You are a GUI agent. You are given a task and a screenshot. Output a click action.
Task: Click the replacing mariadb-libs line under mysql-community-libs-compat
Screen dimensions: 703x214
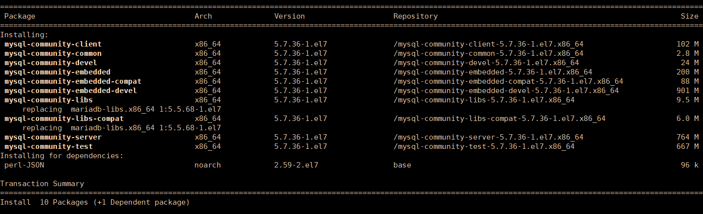(x=121, y=128)
